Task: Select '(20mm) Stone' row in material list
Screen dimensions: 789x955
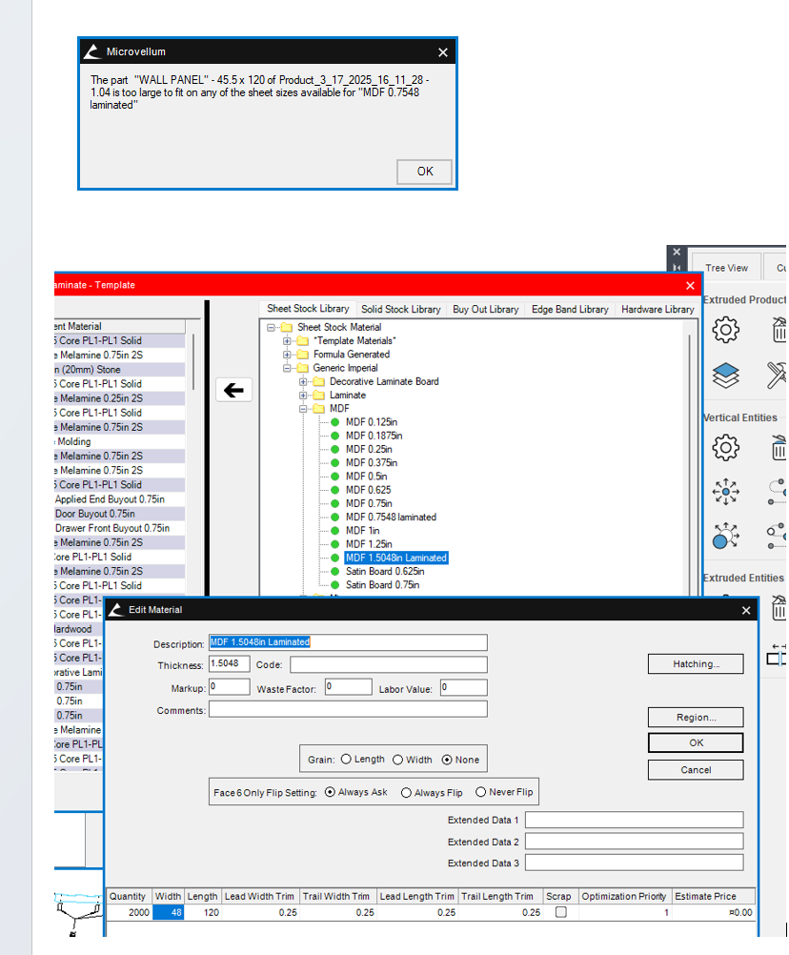Action: pos(119,369)
